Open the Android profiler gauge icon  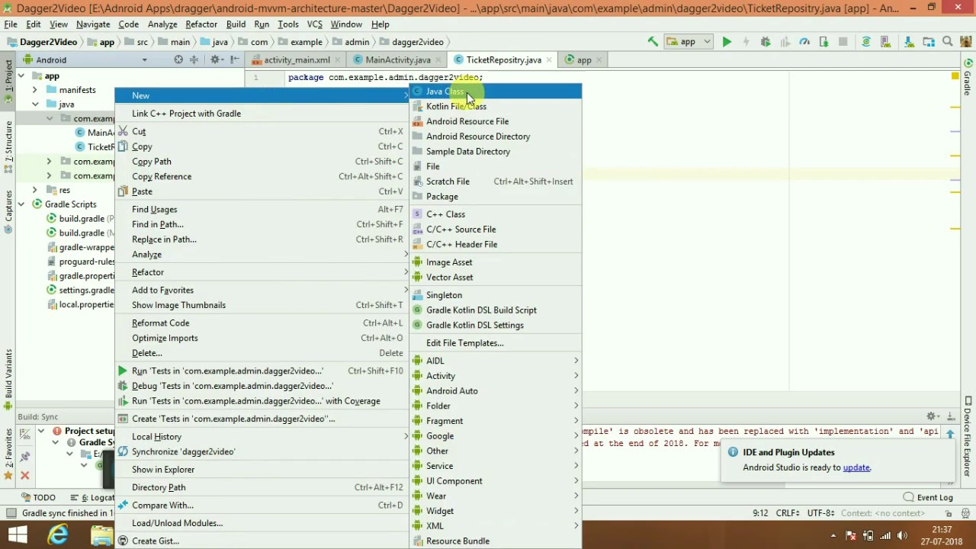[804, 42]
